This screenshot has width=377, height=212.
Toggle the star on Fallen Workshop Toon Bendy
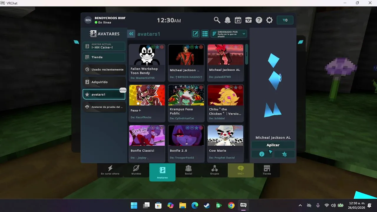(x=157, y=47)
